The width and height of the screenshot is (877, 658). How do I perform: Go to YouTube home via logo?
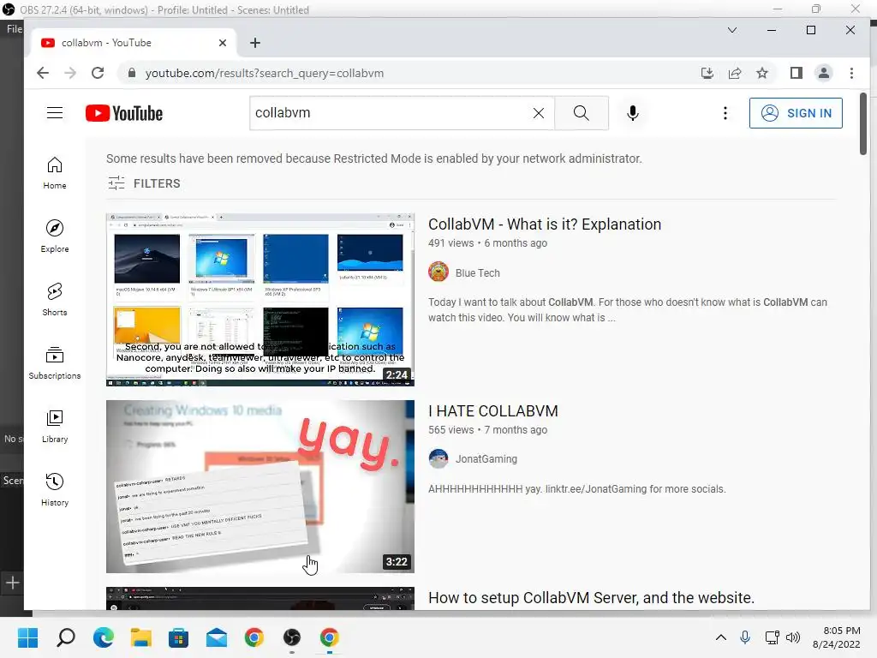click(x=124, y=113)
